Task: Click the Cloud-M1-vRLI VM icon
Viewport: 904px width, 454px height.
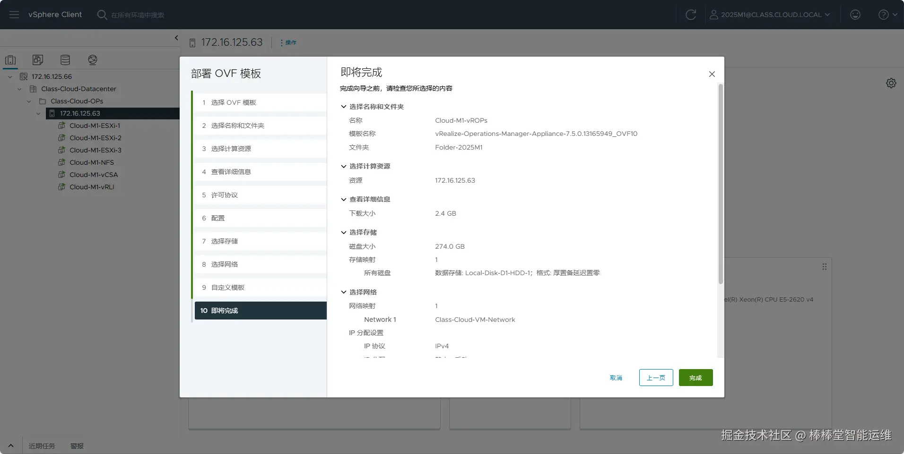Action: point(61,187)
